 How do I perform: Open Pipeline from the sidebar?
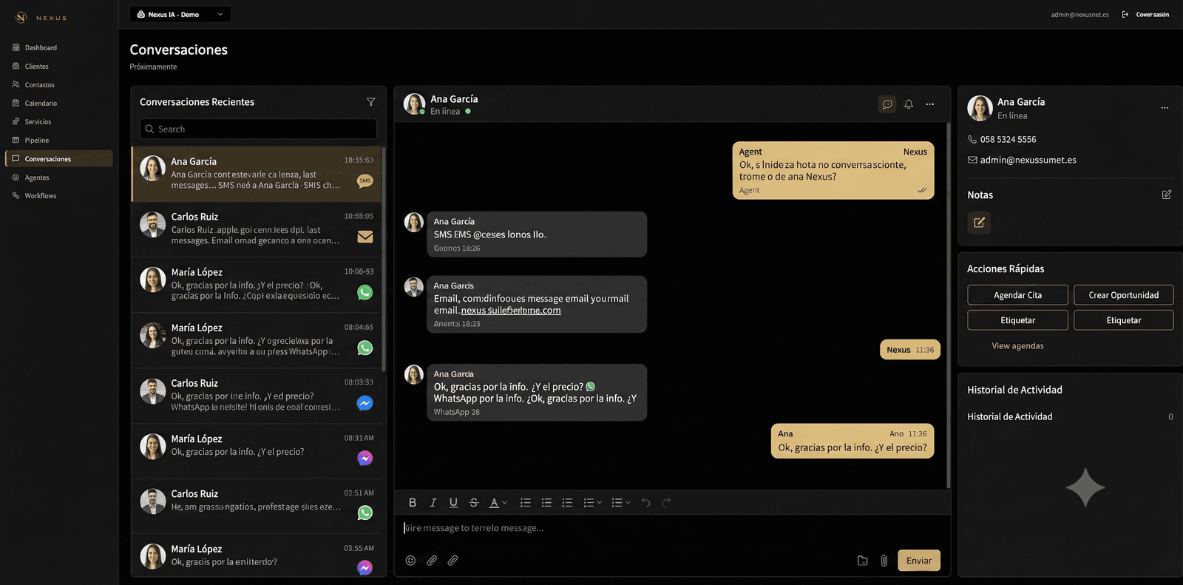[36, 140]
